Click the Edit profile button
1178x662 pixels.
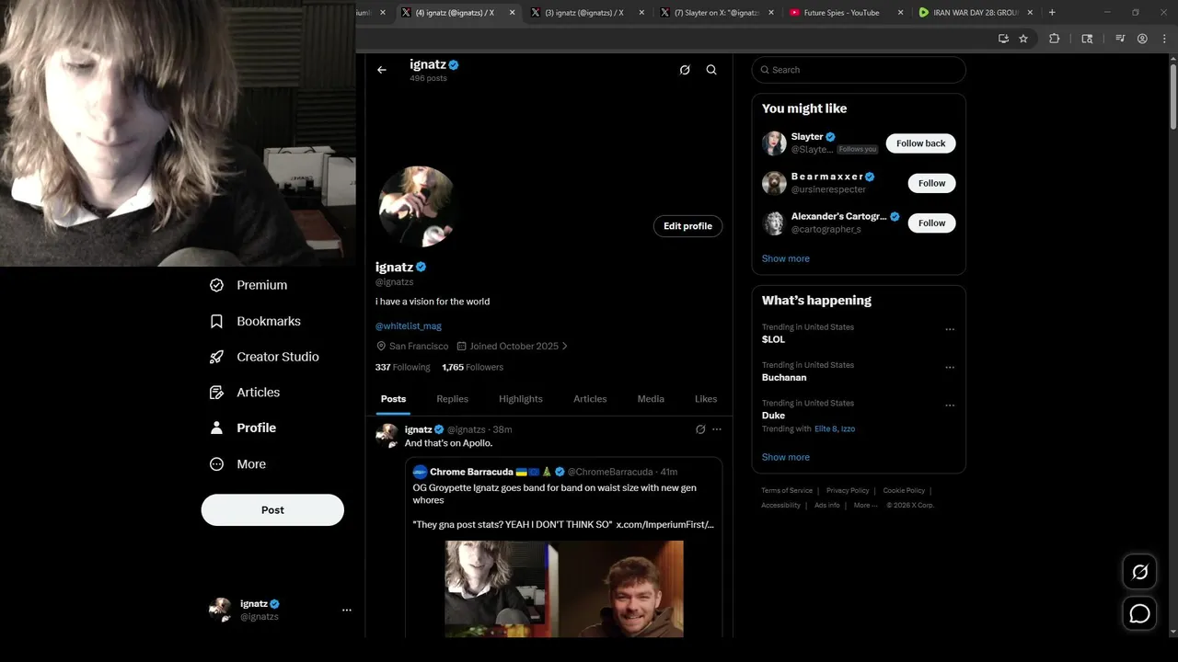(687, 226)
